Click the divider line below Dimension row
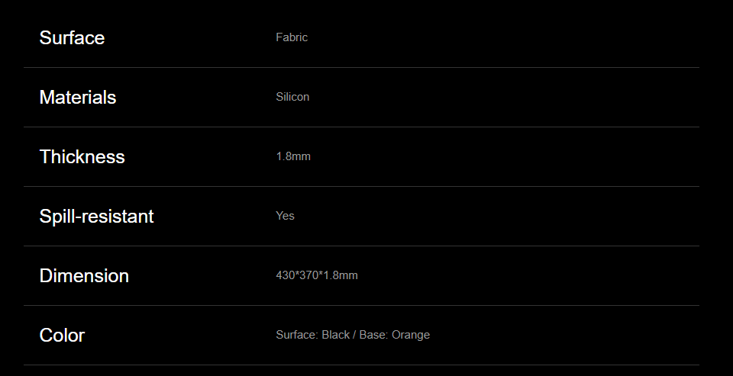 [361, 306]
